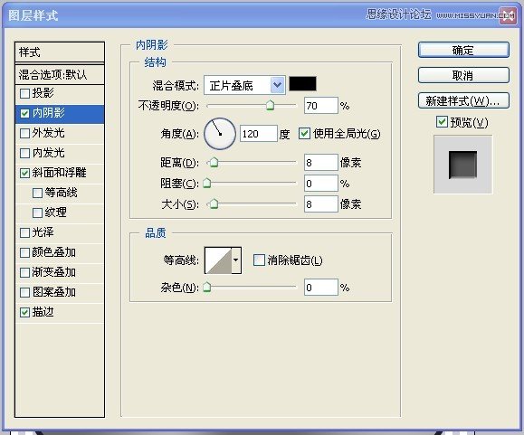The image size is (524, 435).
Task: Click the 大小 value field
Action: 321,204
